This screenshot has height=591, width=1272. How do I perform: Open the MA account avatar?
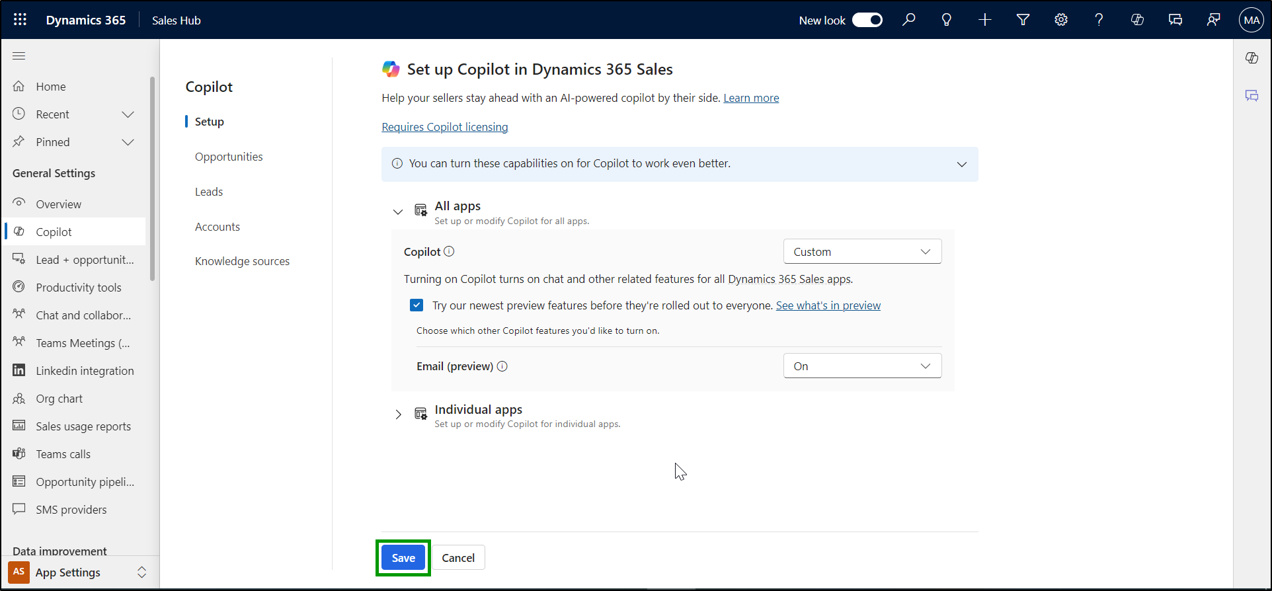1252,20
